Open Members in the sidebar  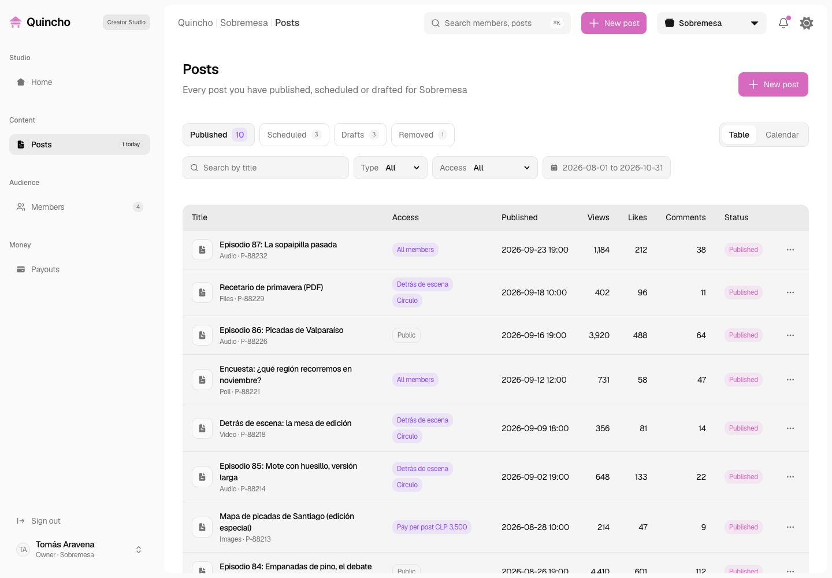[80, 207]
